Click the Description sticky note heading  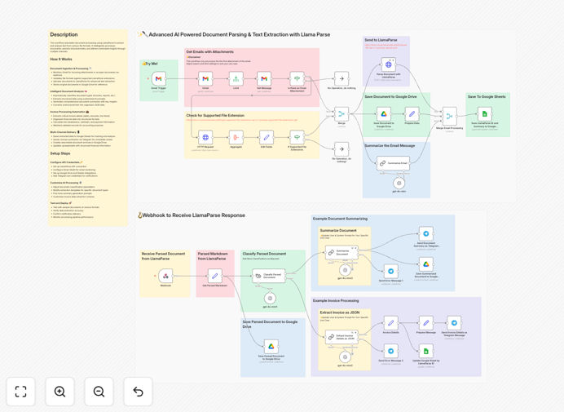pyautogui.click(x=64, y=34)
